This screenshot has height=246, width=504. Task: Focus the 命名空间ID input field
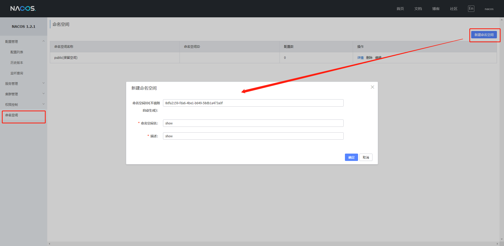coord(253,103)
